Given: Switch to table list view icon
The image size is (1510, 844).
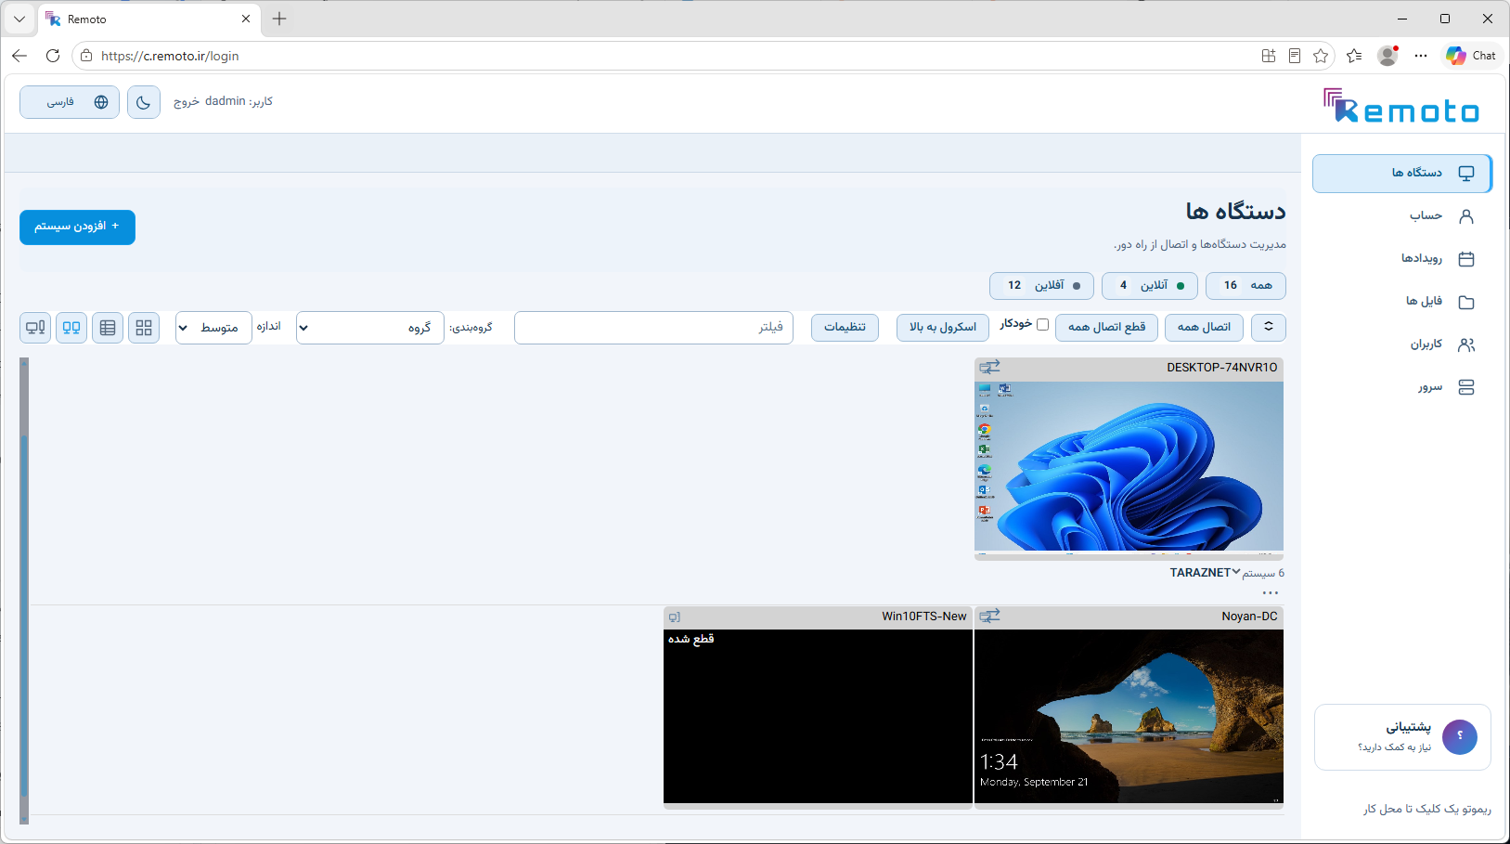Looking at the screenshot, I should [x=108, y=328].
